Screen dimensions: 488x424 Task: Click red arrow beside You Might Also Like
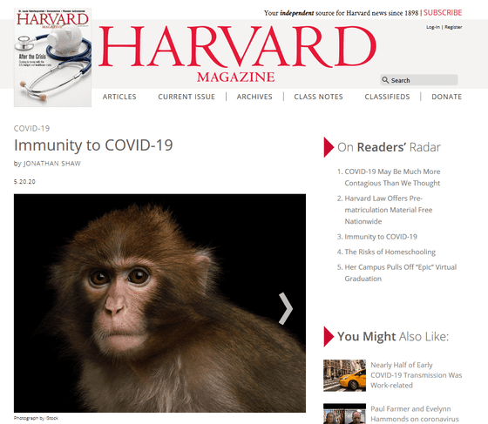[x=329, y=336]
